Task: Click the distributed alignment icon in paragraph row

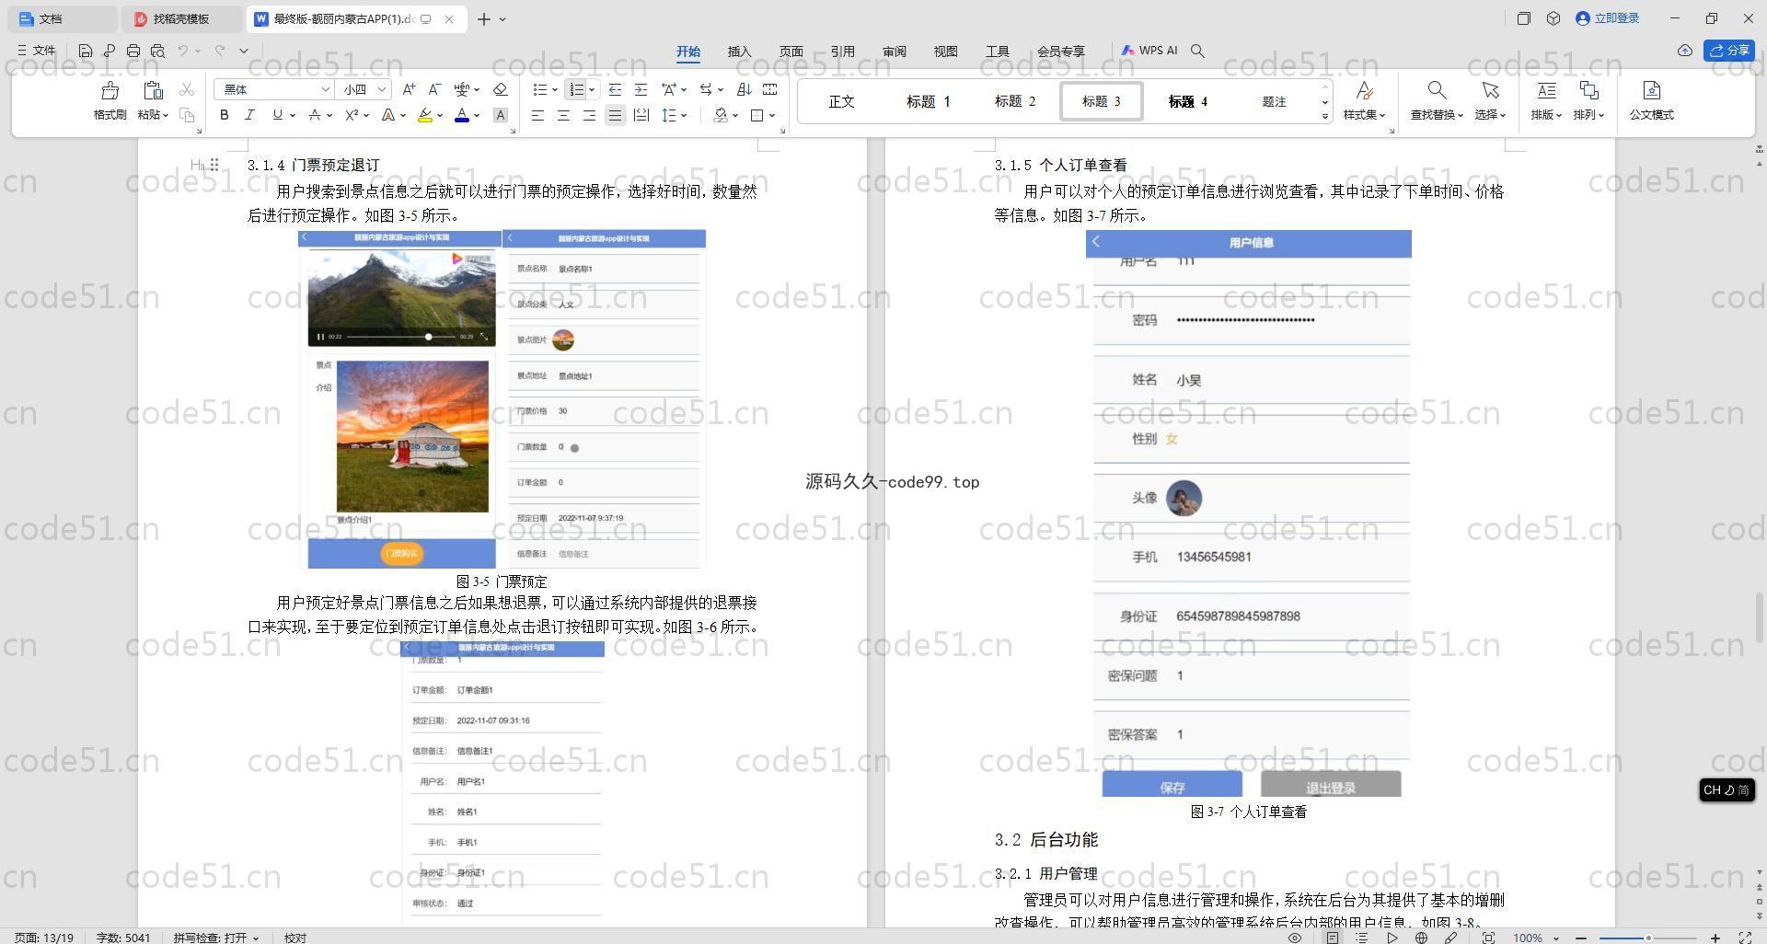Action: click(x=641, y=115)
